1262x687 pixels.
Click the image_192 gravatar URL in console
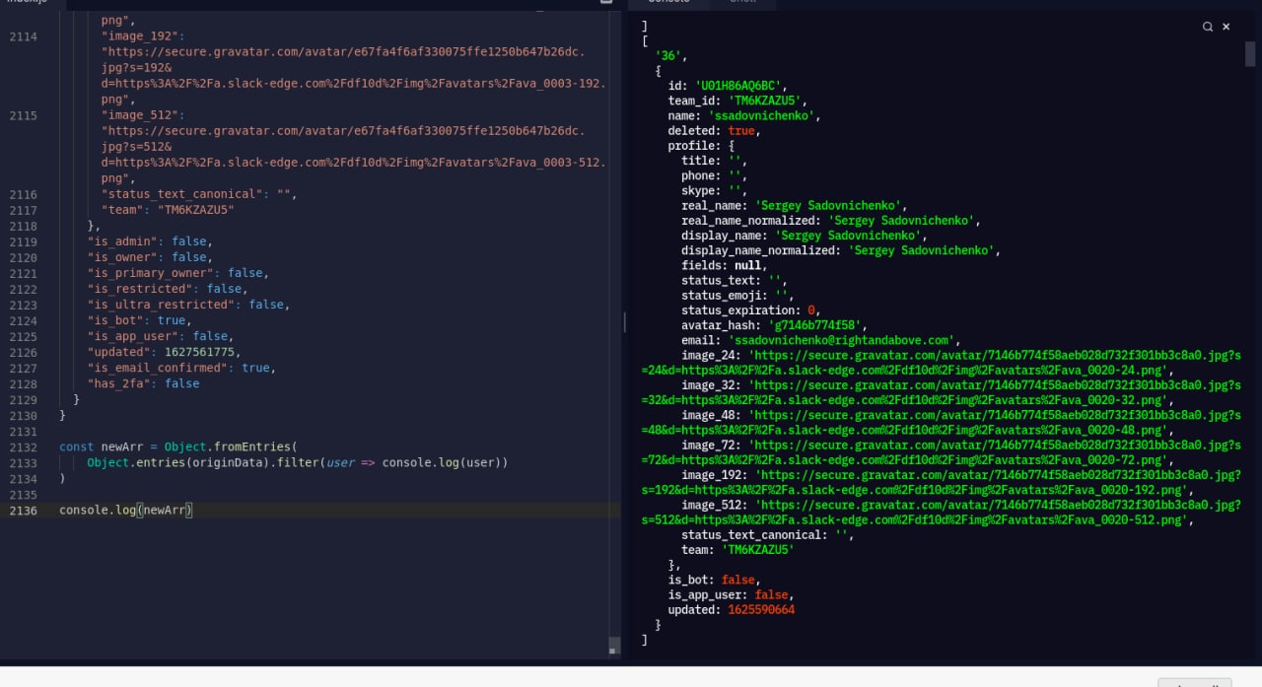(941, 482)
